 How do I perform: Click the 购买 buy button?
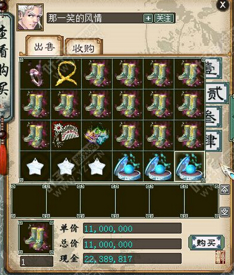click(x=206, y=243)
